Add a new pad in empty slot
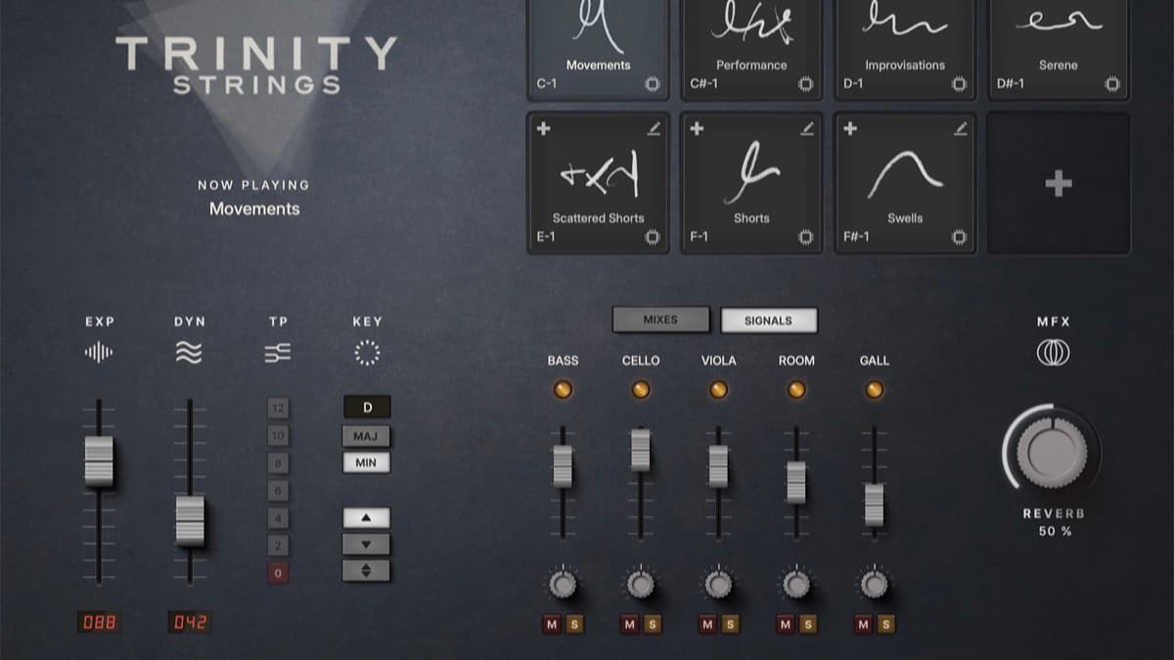The image size is (1174, 660). (1059, 184)
